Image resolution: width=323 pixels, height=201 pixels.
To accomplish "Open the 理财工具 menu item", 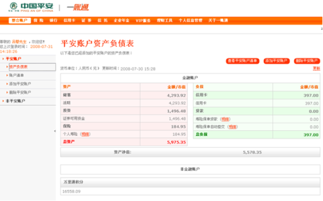I will point(164,20).
